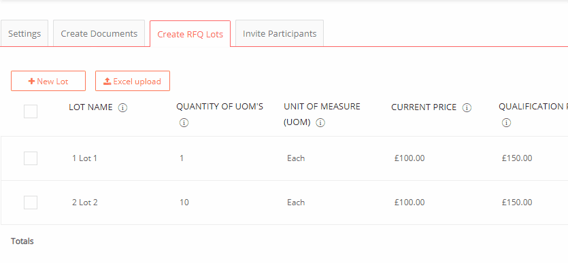This screenshot has height=263, width=568.
Task: Click the Lot Name info icon
Action: tap(123, 108)
